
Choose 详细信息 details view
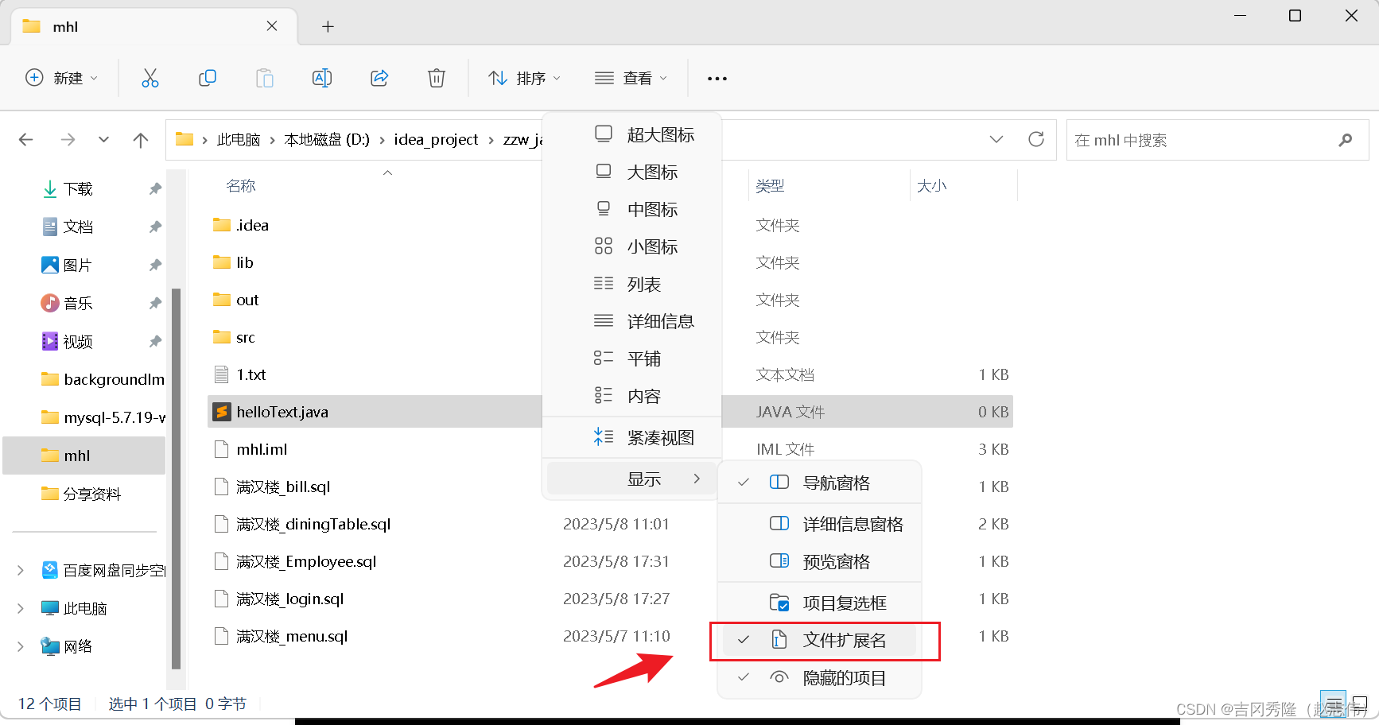[x=631, y=321]
